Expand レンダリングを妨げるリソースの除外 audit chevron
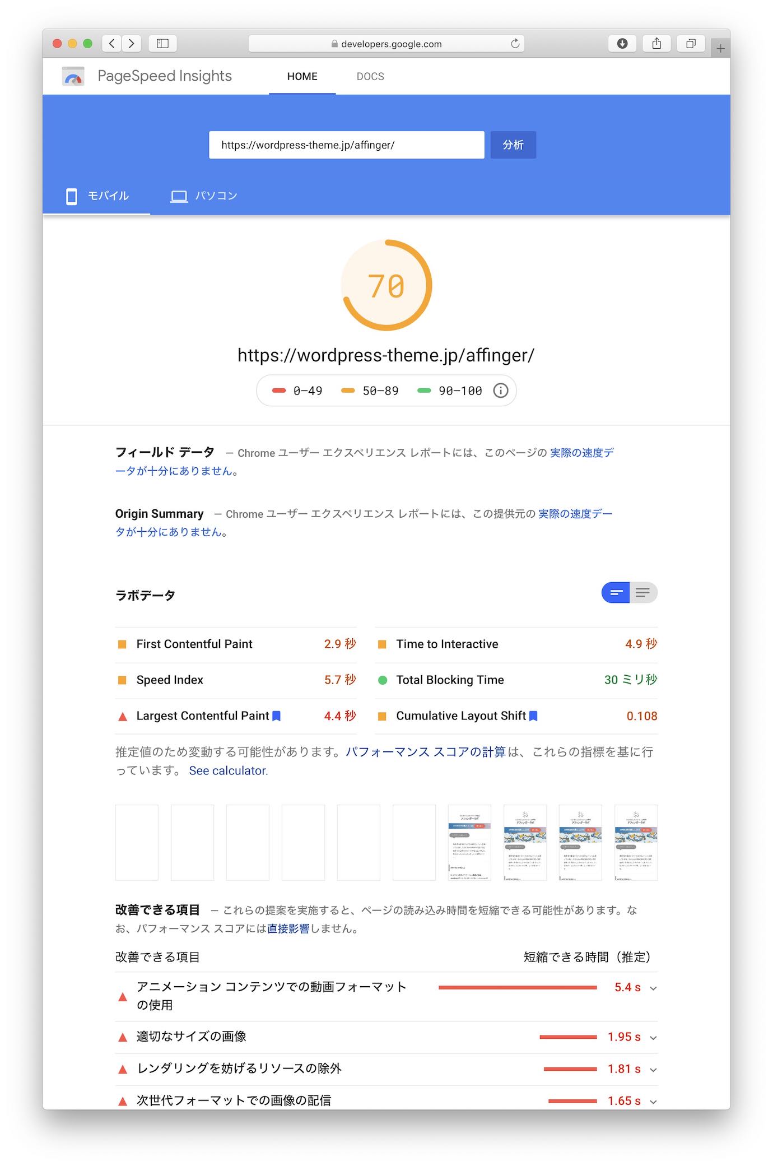The height and width of the screenshot is (1166, 773). point(653,1070)
